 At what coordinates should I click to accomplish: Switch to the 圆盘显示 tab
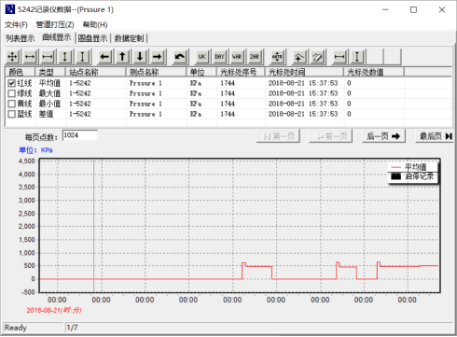pyautogui.click(x=92, y=38)
